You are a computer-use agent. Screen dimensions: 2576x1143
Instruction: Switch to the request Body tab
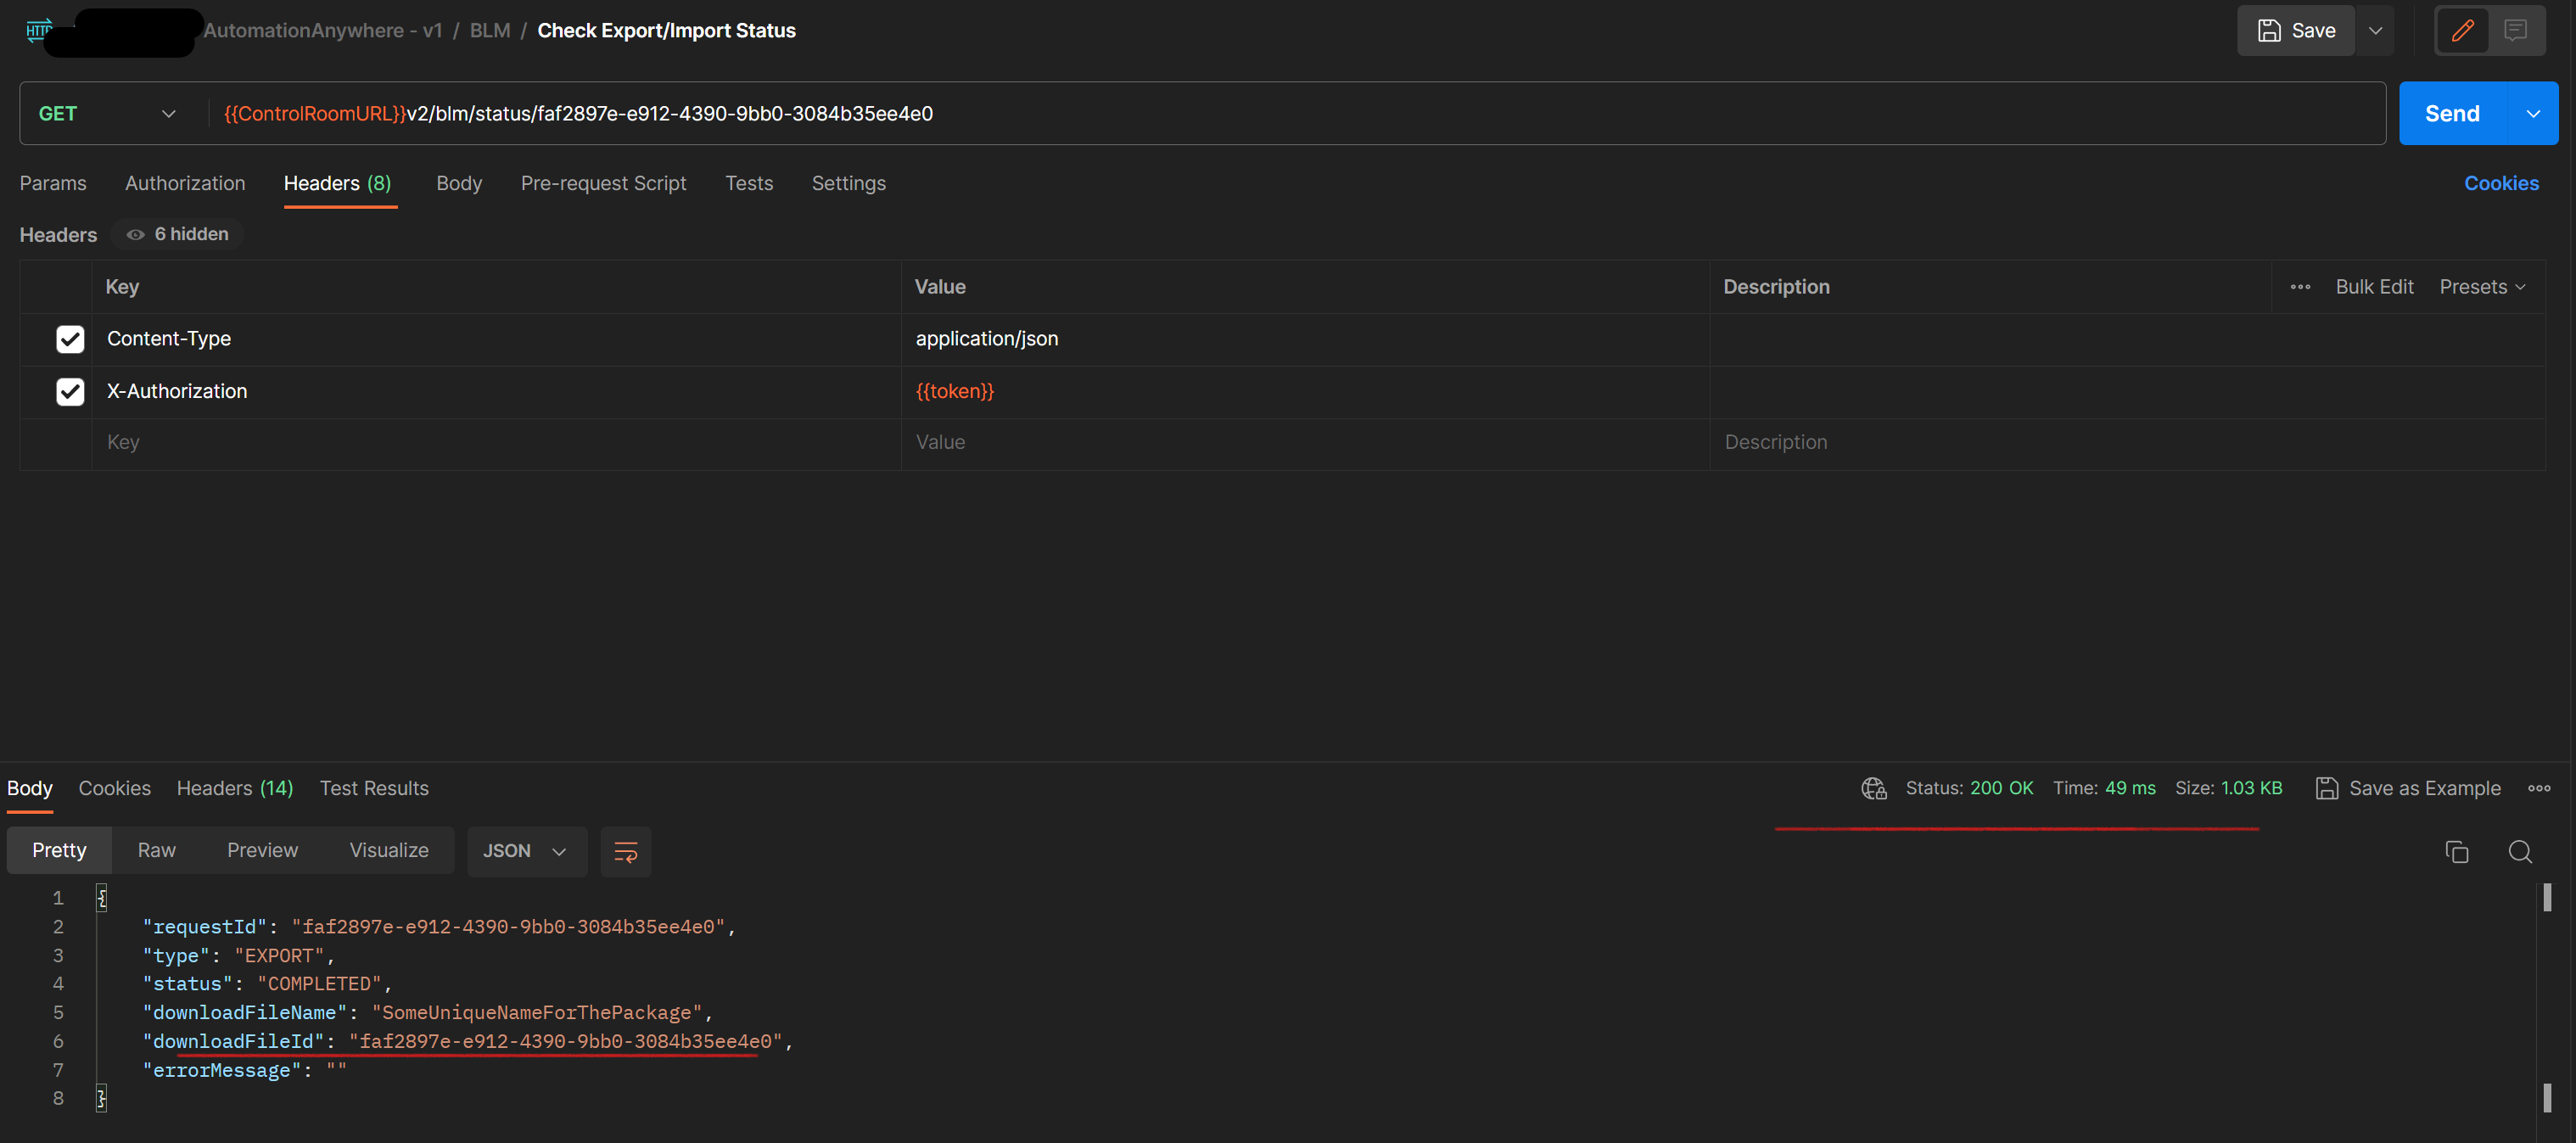(459, 183)
